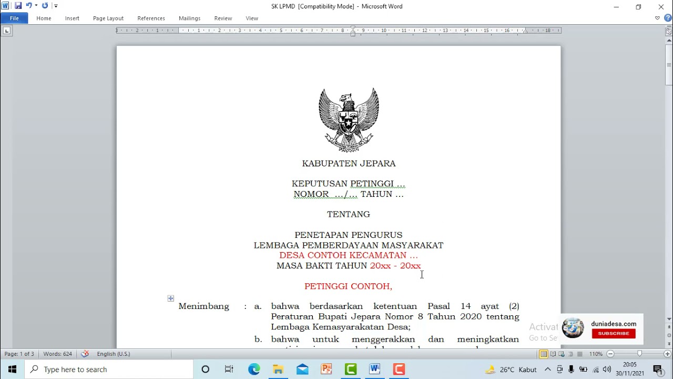Click the zoom in plus button

(667, 354)
